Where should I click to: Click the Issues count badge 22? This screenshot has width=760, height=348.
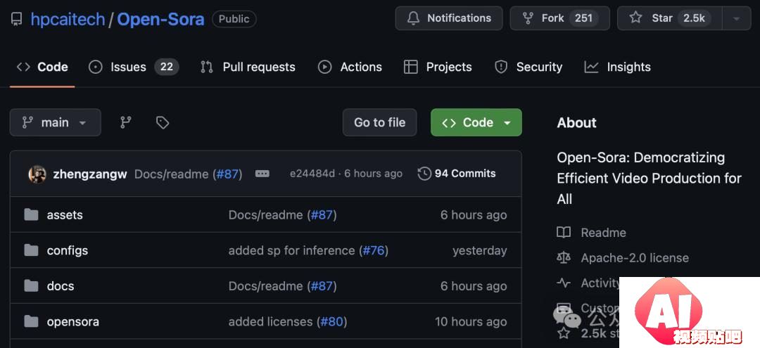pos(167,67)
